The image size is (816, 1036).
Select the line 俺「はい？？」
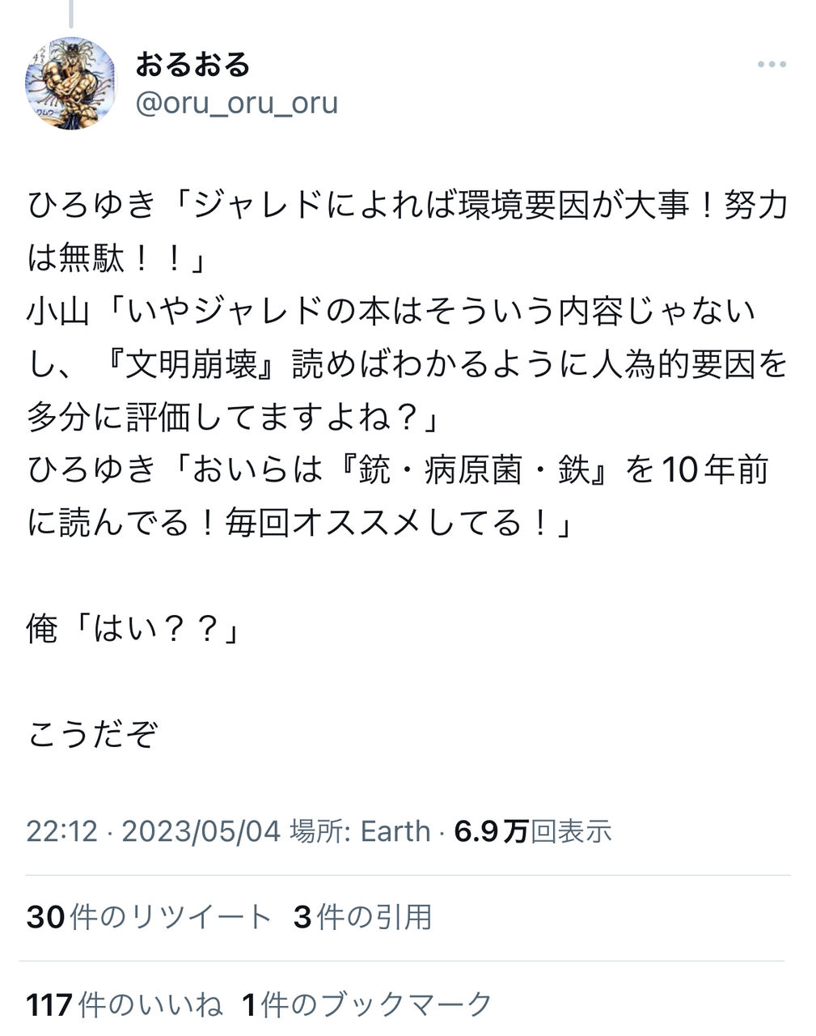[134, 629]
